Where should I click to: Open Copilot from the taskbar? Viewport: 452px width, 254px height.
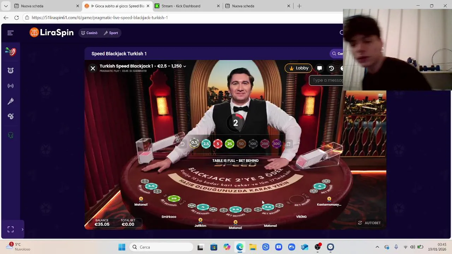(227, 247)
